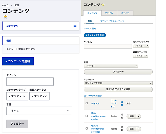Check the Deep mediterranean quiche row checkbox
The width and height of the screenshot is (166, 134).
click(x=87, y=116)
